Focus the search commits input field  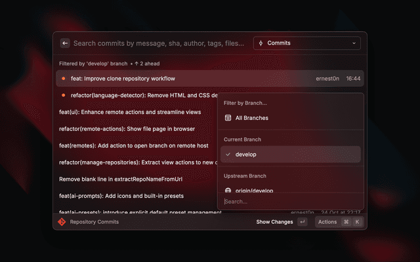tap(157, 43)
